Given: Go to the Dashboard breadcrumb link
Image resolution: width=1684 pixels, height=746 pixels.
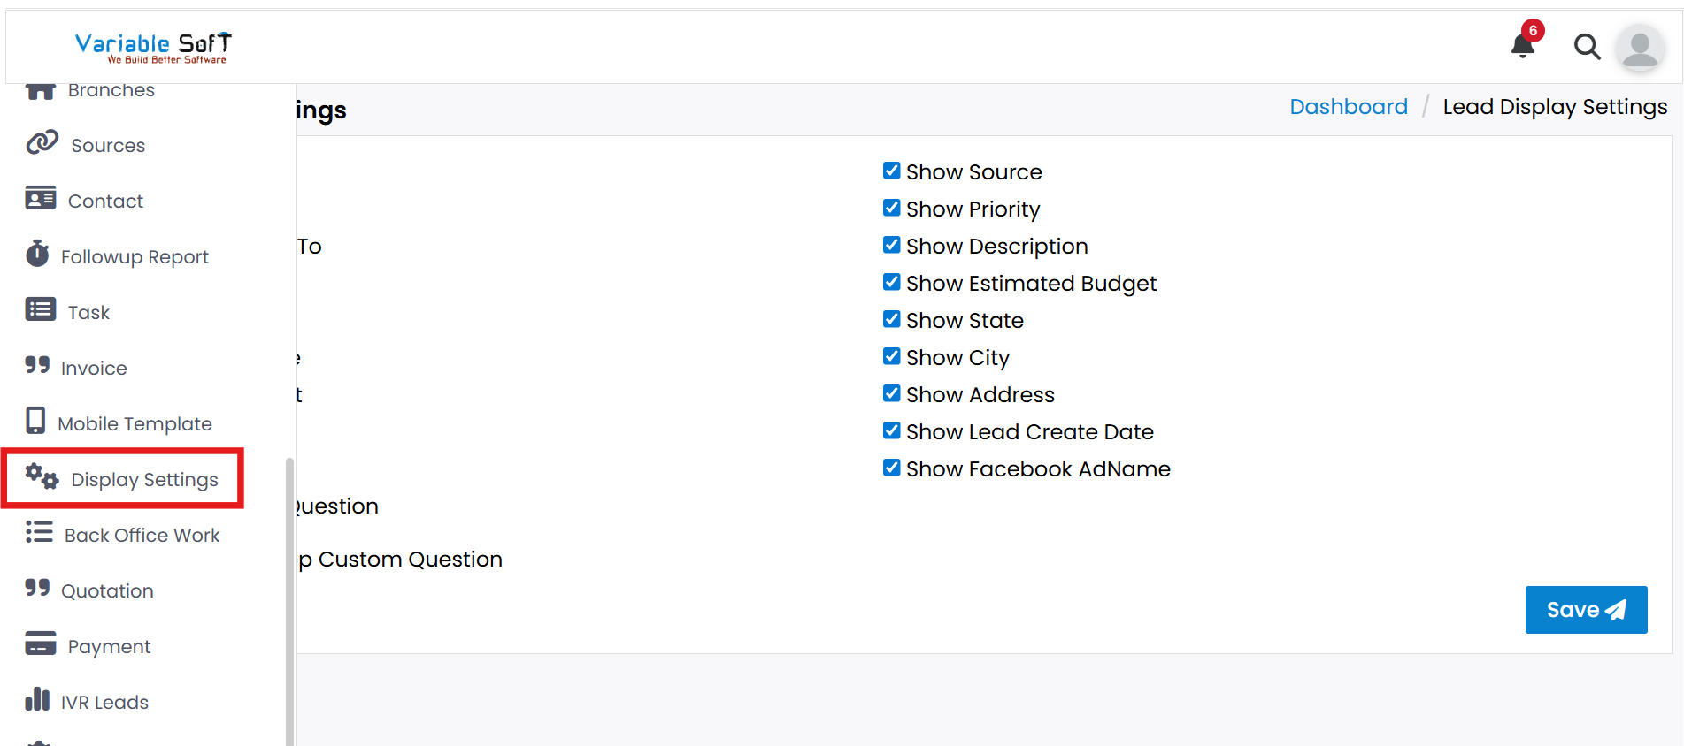Looking at the screenshot, I should coord(1348,107).
